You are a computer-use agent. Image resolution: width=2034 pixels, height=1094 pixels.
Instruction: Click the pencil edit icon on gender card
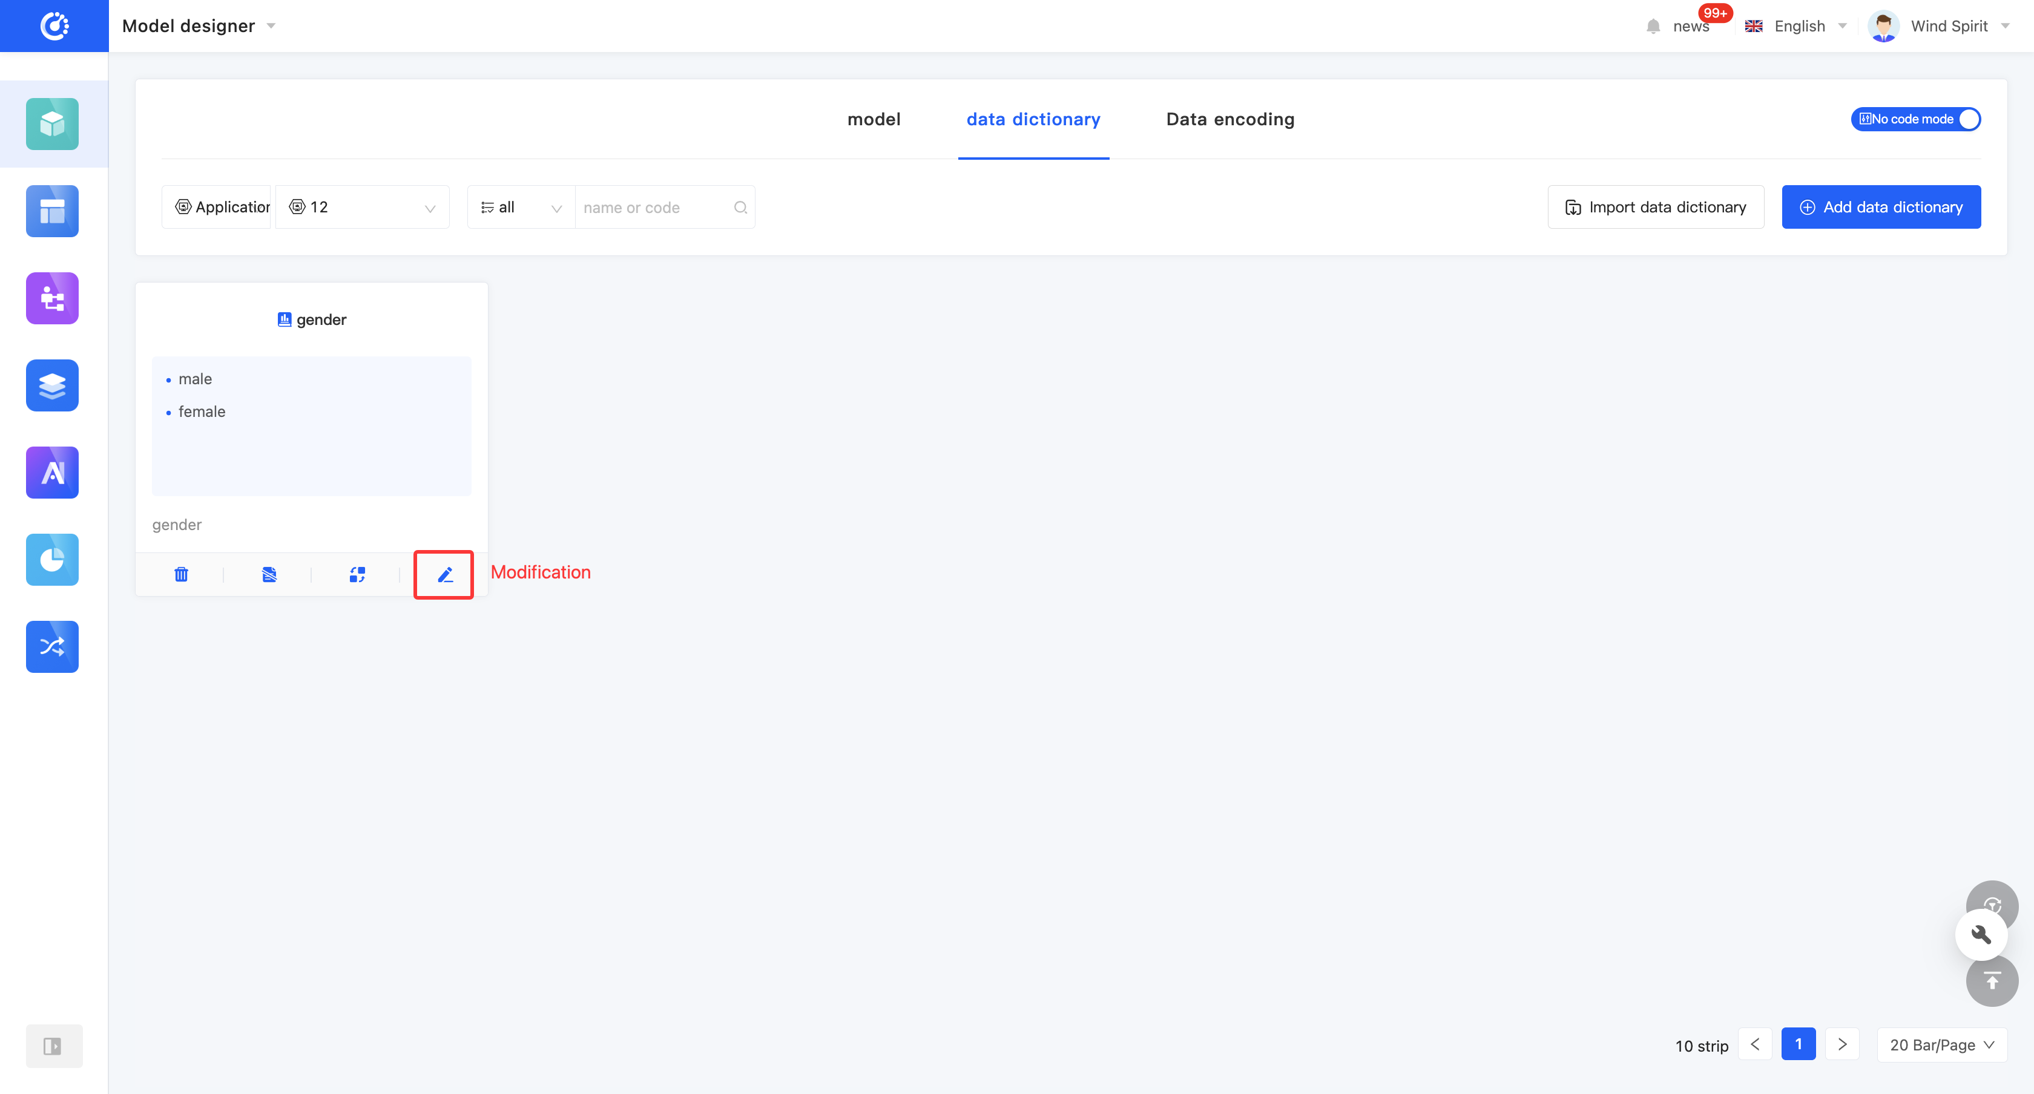coord(444,575)
